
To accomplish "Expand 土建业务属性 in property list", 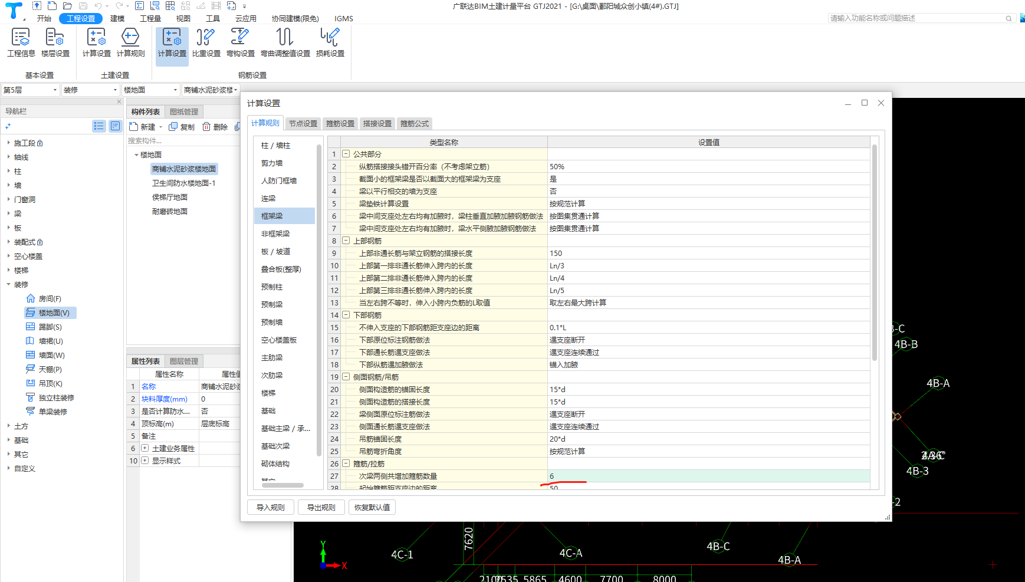I will (x=145, y=448).
